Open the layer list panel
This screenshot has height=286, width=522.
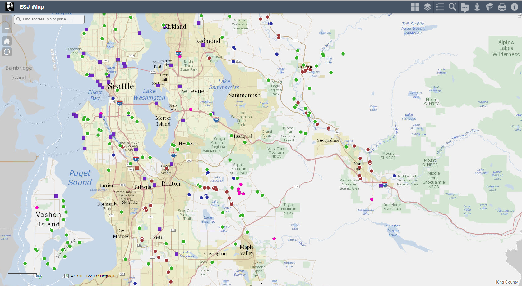point(427,7)
